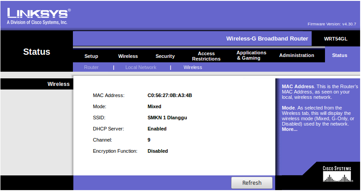Viewport: 361px width, 191px height.
Task: Click the SSID: label
Action: [99, 118]
